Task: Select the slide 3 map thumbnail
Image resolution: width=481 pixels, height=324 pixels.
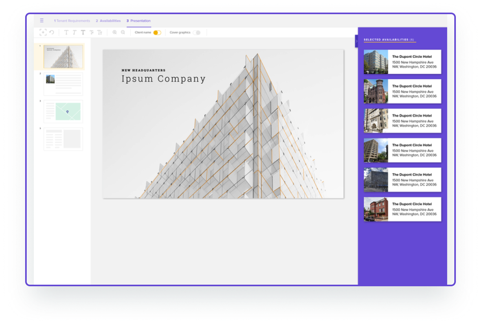Action: point(63,112)
